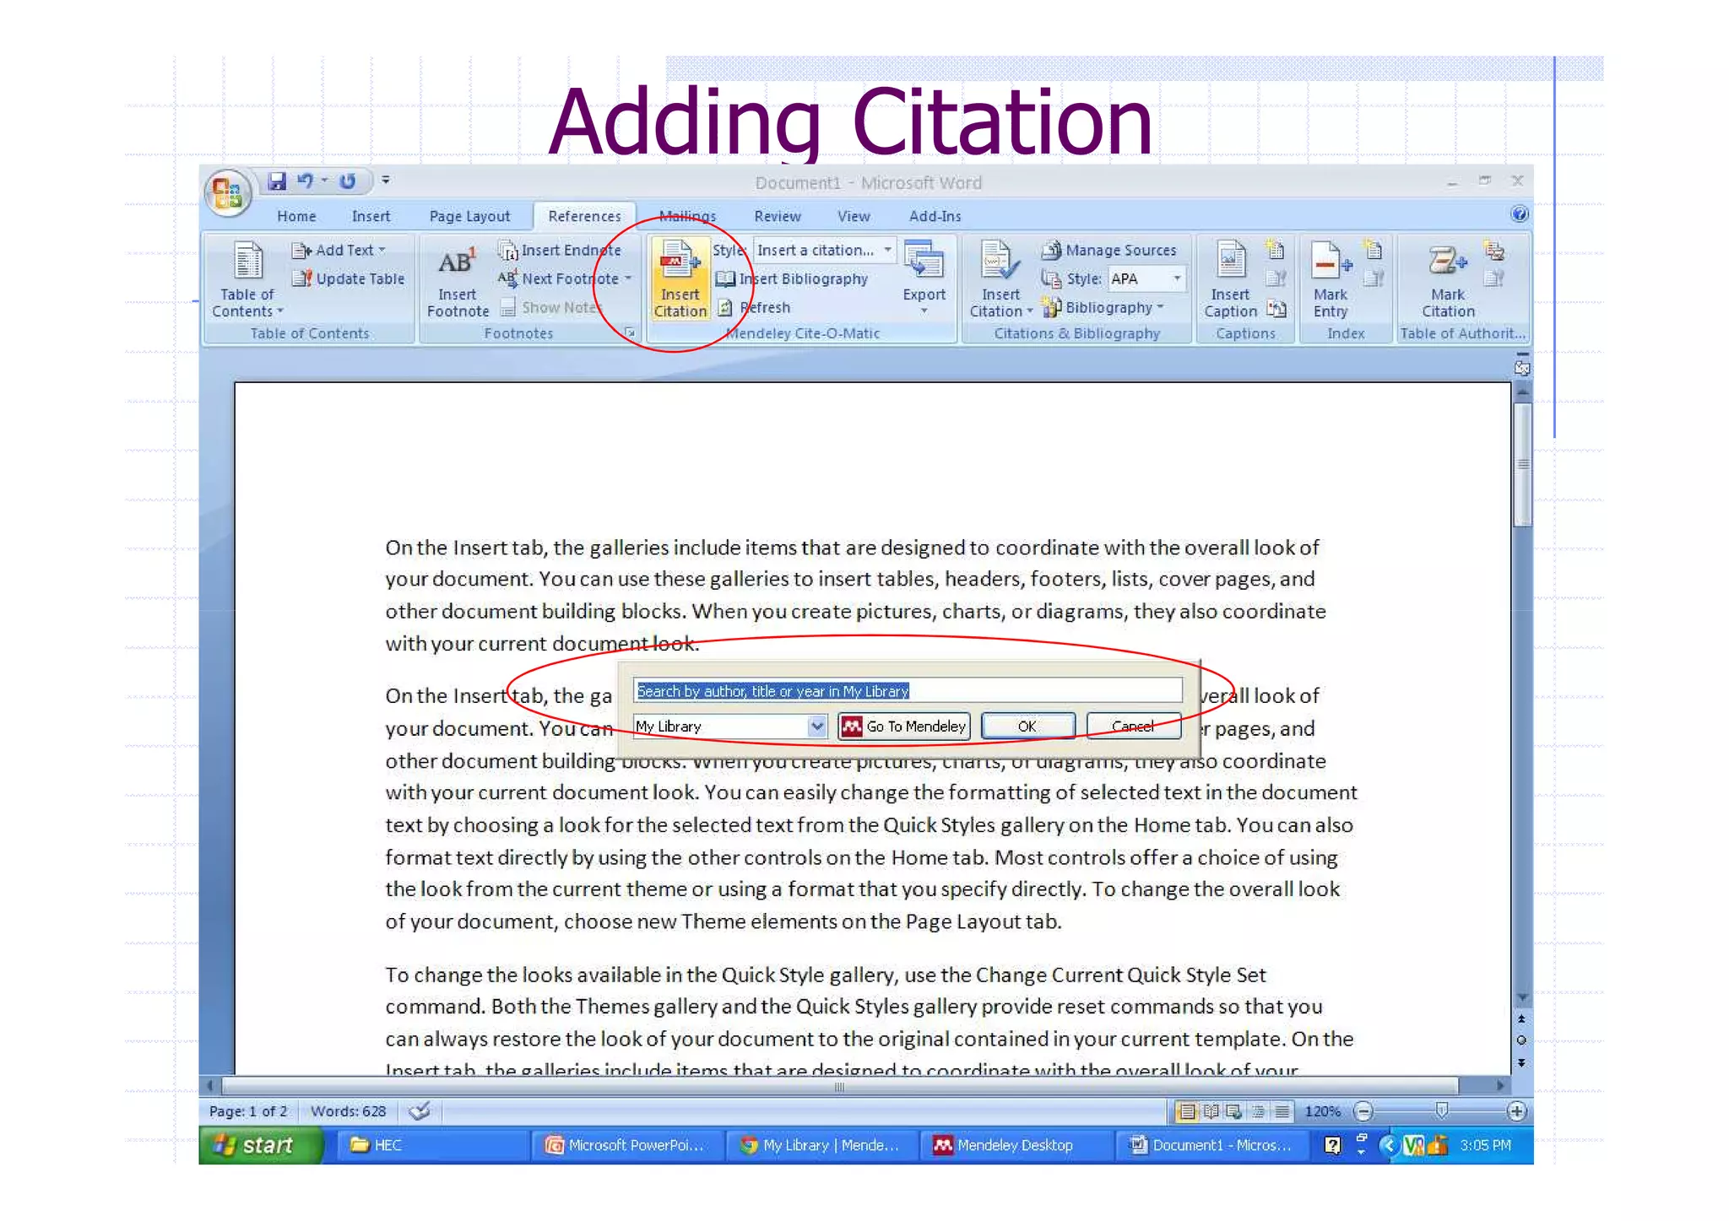The width and height of the screenshot is (1729, 1221).
Task: Click the vertical scrollbar thumb
Action: [1522, 464]
